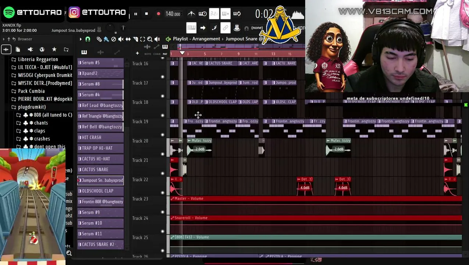Toggle overdub recording button
The width and height of the screenshot is (469, 265).
click(x=225, y=14)
